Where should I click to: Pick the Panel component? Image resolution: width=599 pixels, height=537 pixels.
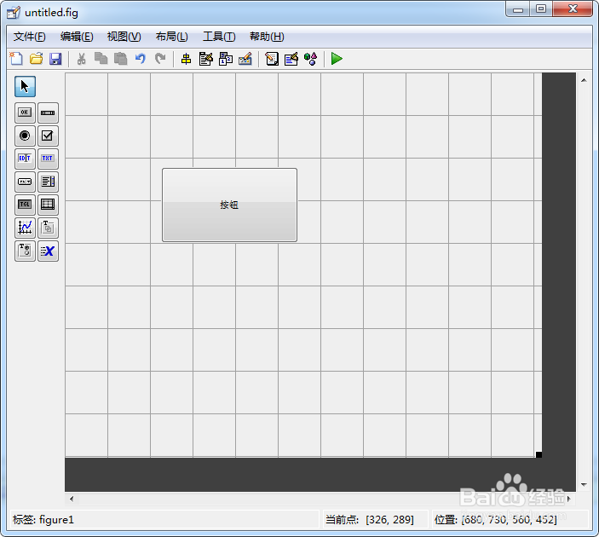tap(48, 228)
